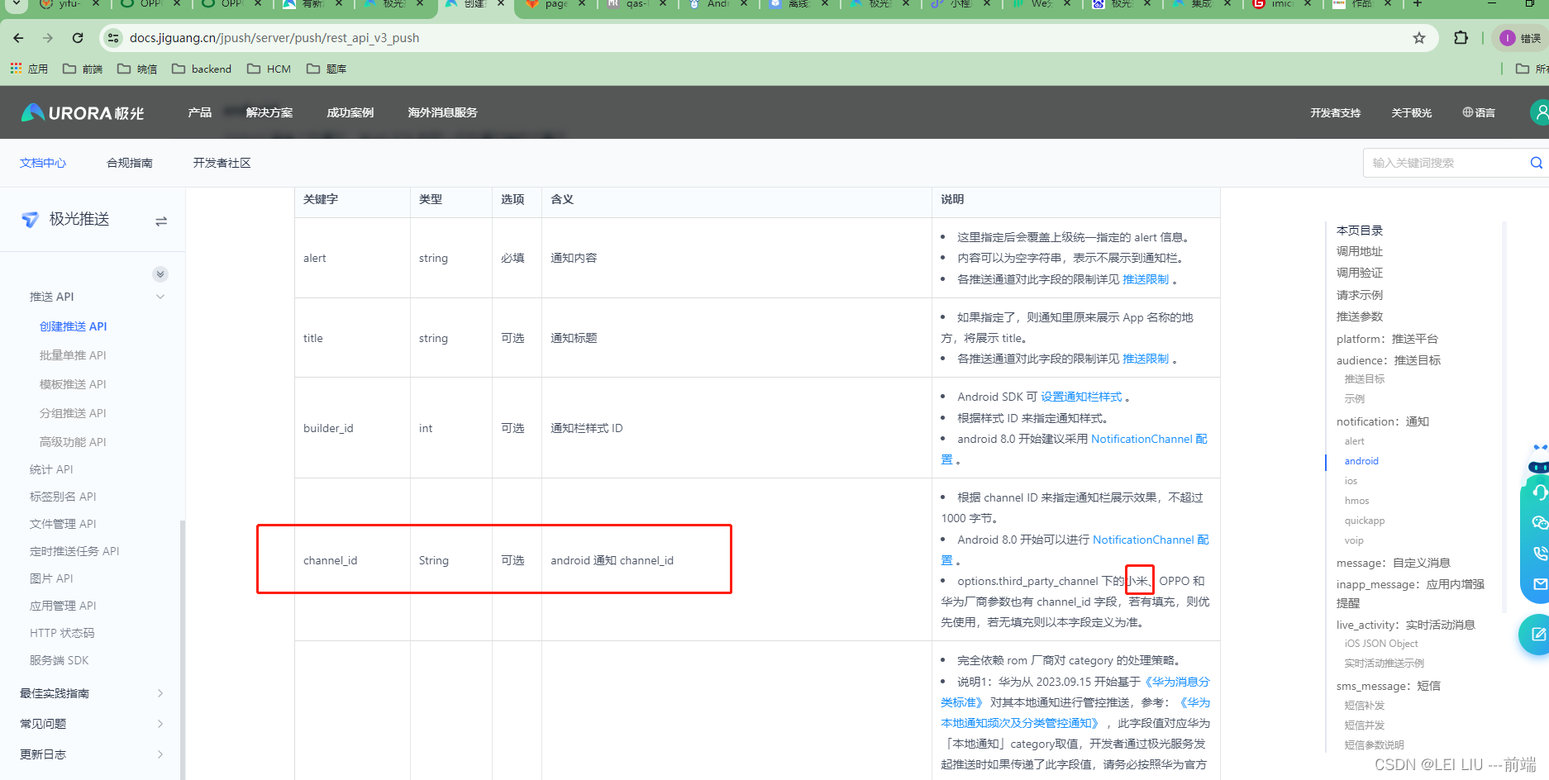Collapse sidebar sections with double-chevron icon
This screenshot has width=1549, height=780.
click(x=160, y=274)
